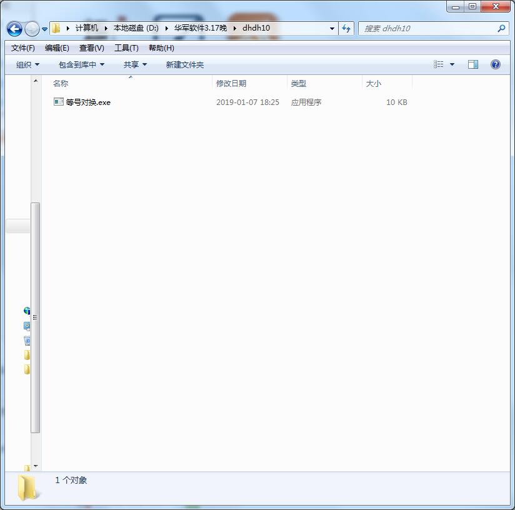Viewport: 515px width, 510px height.
Task: Select 计算机 in the address path
Action: (87, 28)
